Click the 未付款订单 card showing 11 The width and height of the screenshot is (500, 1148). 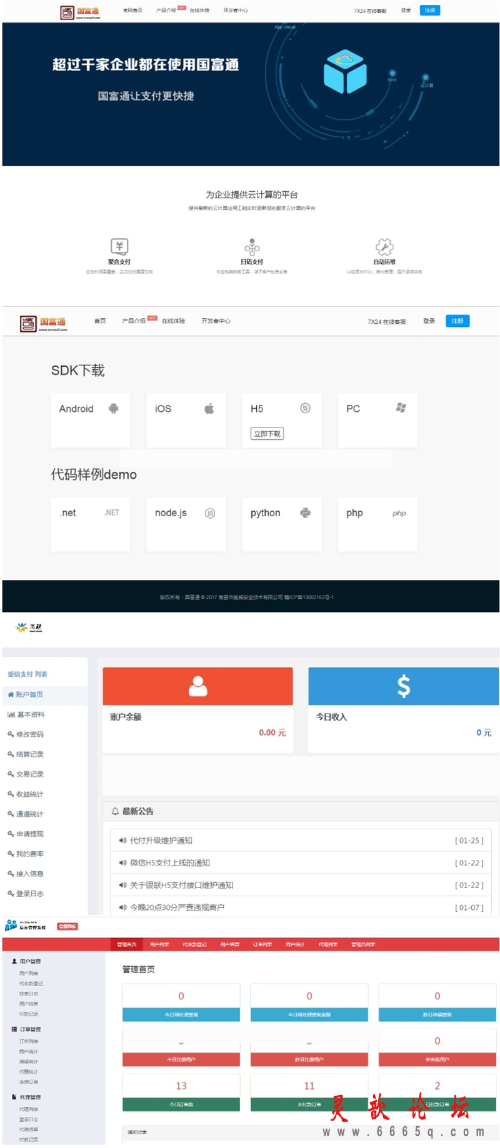tap(309, 1092)
